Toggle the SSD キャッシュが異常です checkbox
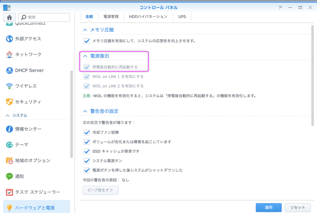 coord(87,151)
